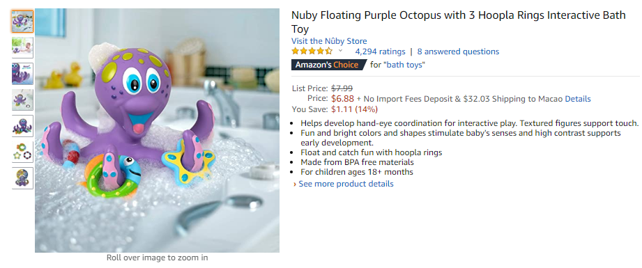Select the first octopus-in-bath thumbnail
This screenshot has width=642, height=268.
pos(22,22)
